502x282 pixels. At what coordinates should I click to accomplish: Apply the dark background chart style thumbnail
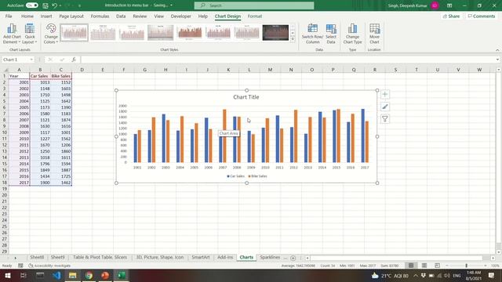click(x=275, y=32)
